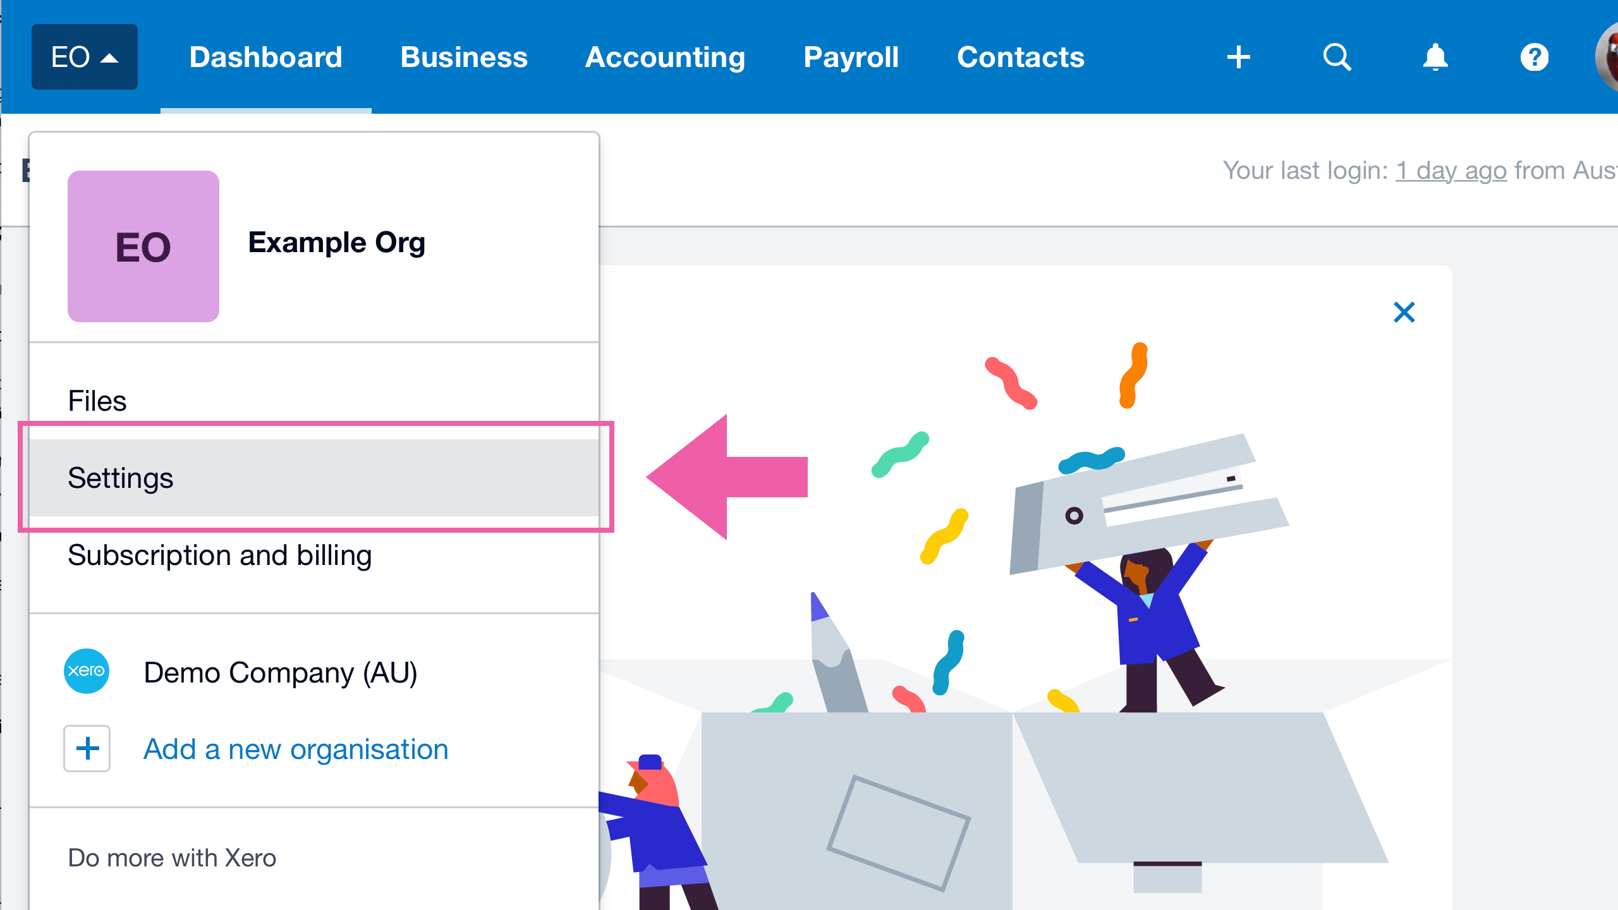The width and height of the screenshot is (1618, 910).
Task: Open the user profile avatar
Action: click(x=1607, y=57)
